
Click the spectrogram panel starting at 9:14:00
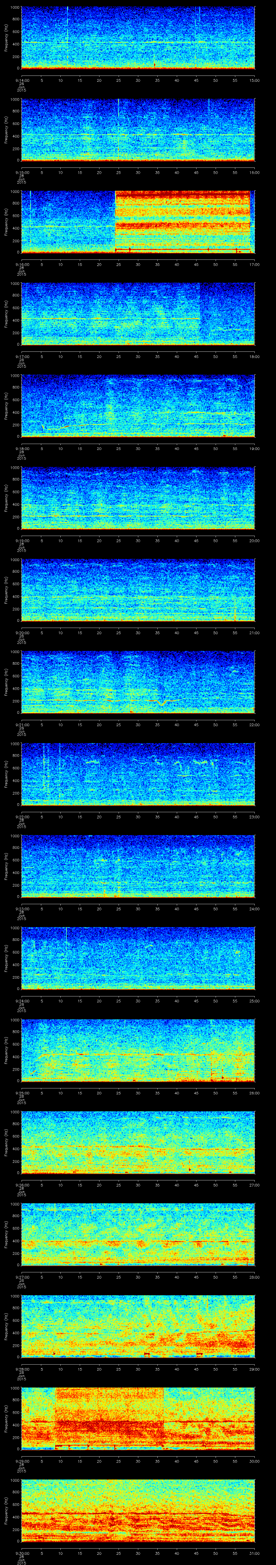pyautogui.click(x=138, y=38)
